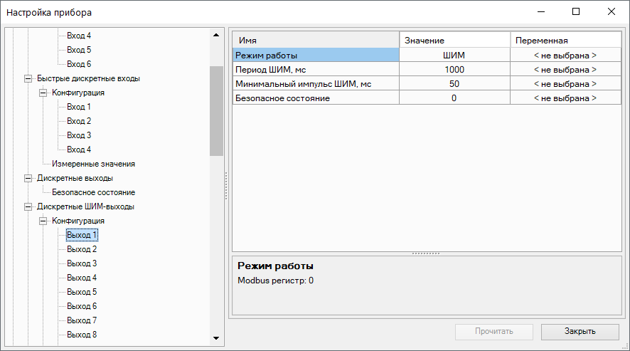The height and width of the screenshot is (351, 630).
Task: Collapse the Быстрые дискретные входы tree node
Action: tap(28, 78)
